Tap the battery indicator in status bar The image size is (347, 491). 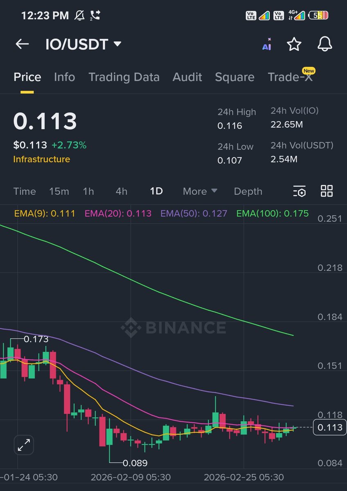tap(318, 16)
